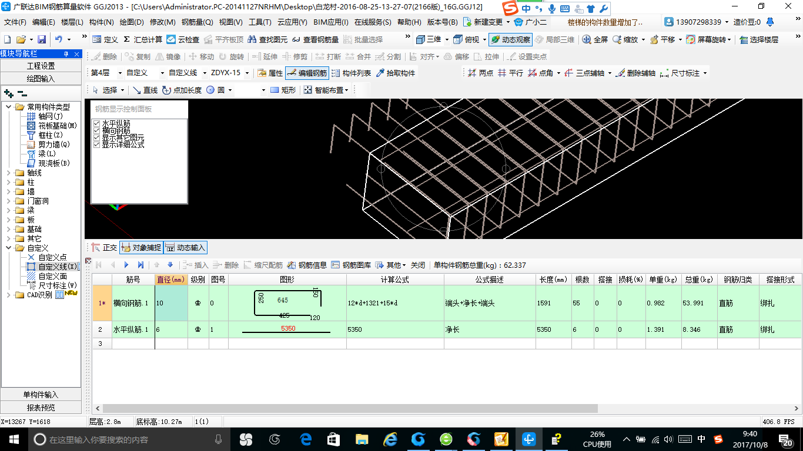803x451 pixels.
Task: Select 自定义点 tree item
Action: pos(52,257)
